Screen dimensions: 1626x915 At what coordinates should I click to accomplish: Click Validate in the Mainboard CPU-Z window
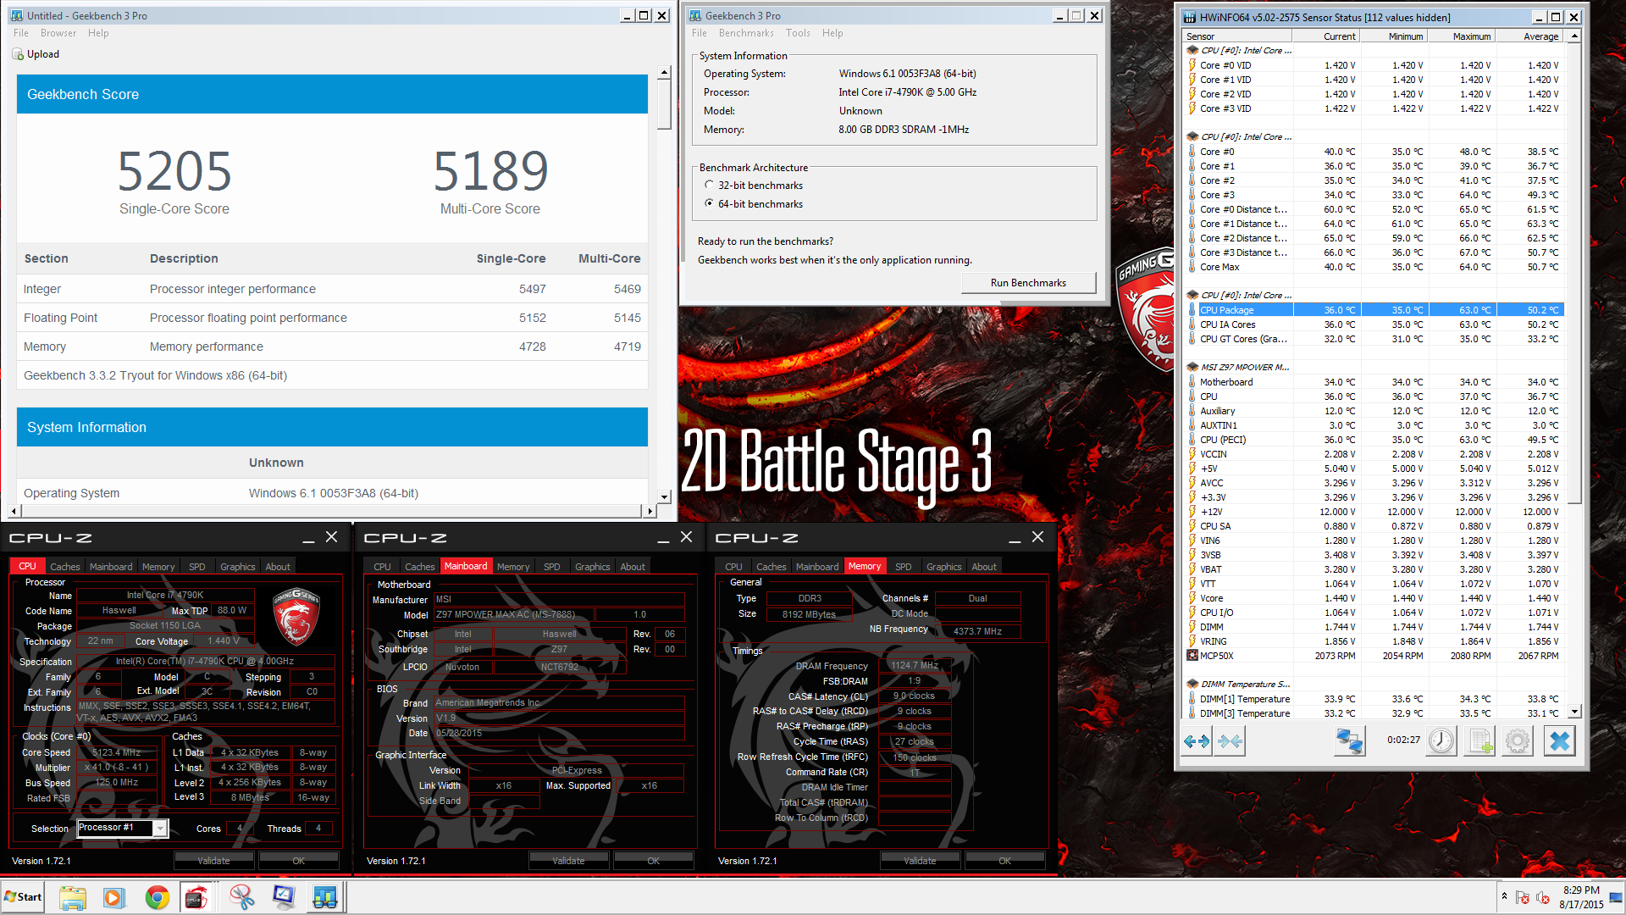click(x=568, y=861)
